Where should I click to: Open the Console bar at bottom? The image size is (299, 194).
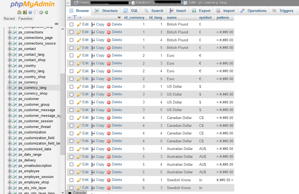77,192
